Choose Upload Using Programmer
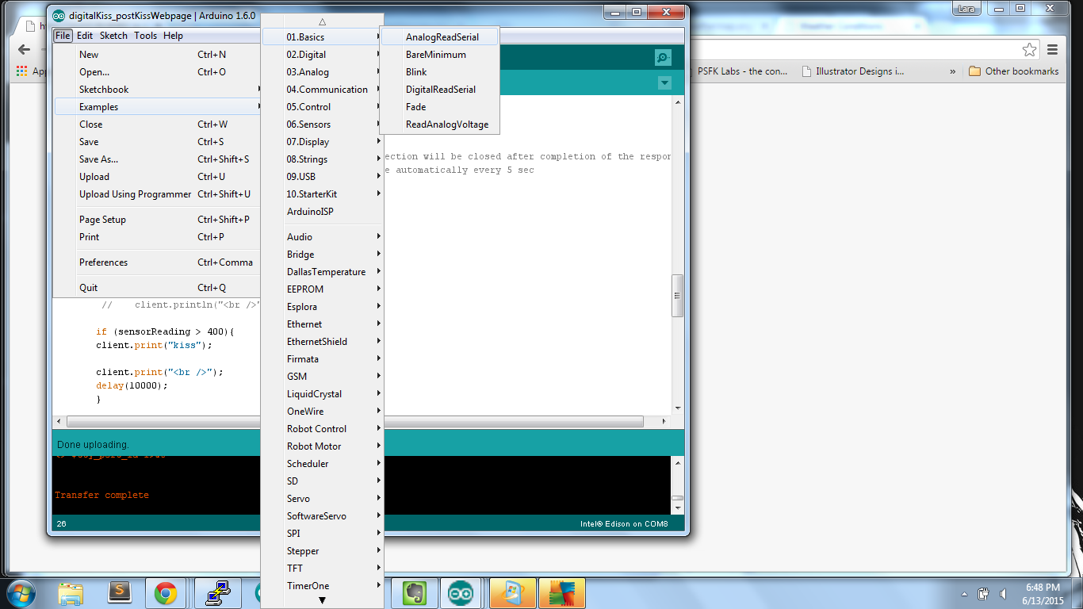 click(158, 194)
